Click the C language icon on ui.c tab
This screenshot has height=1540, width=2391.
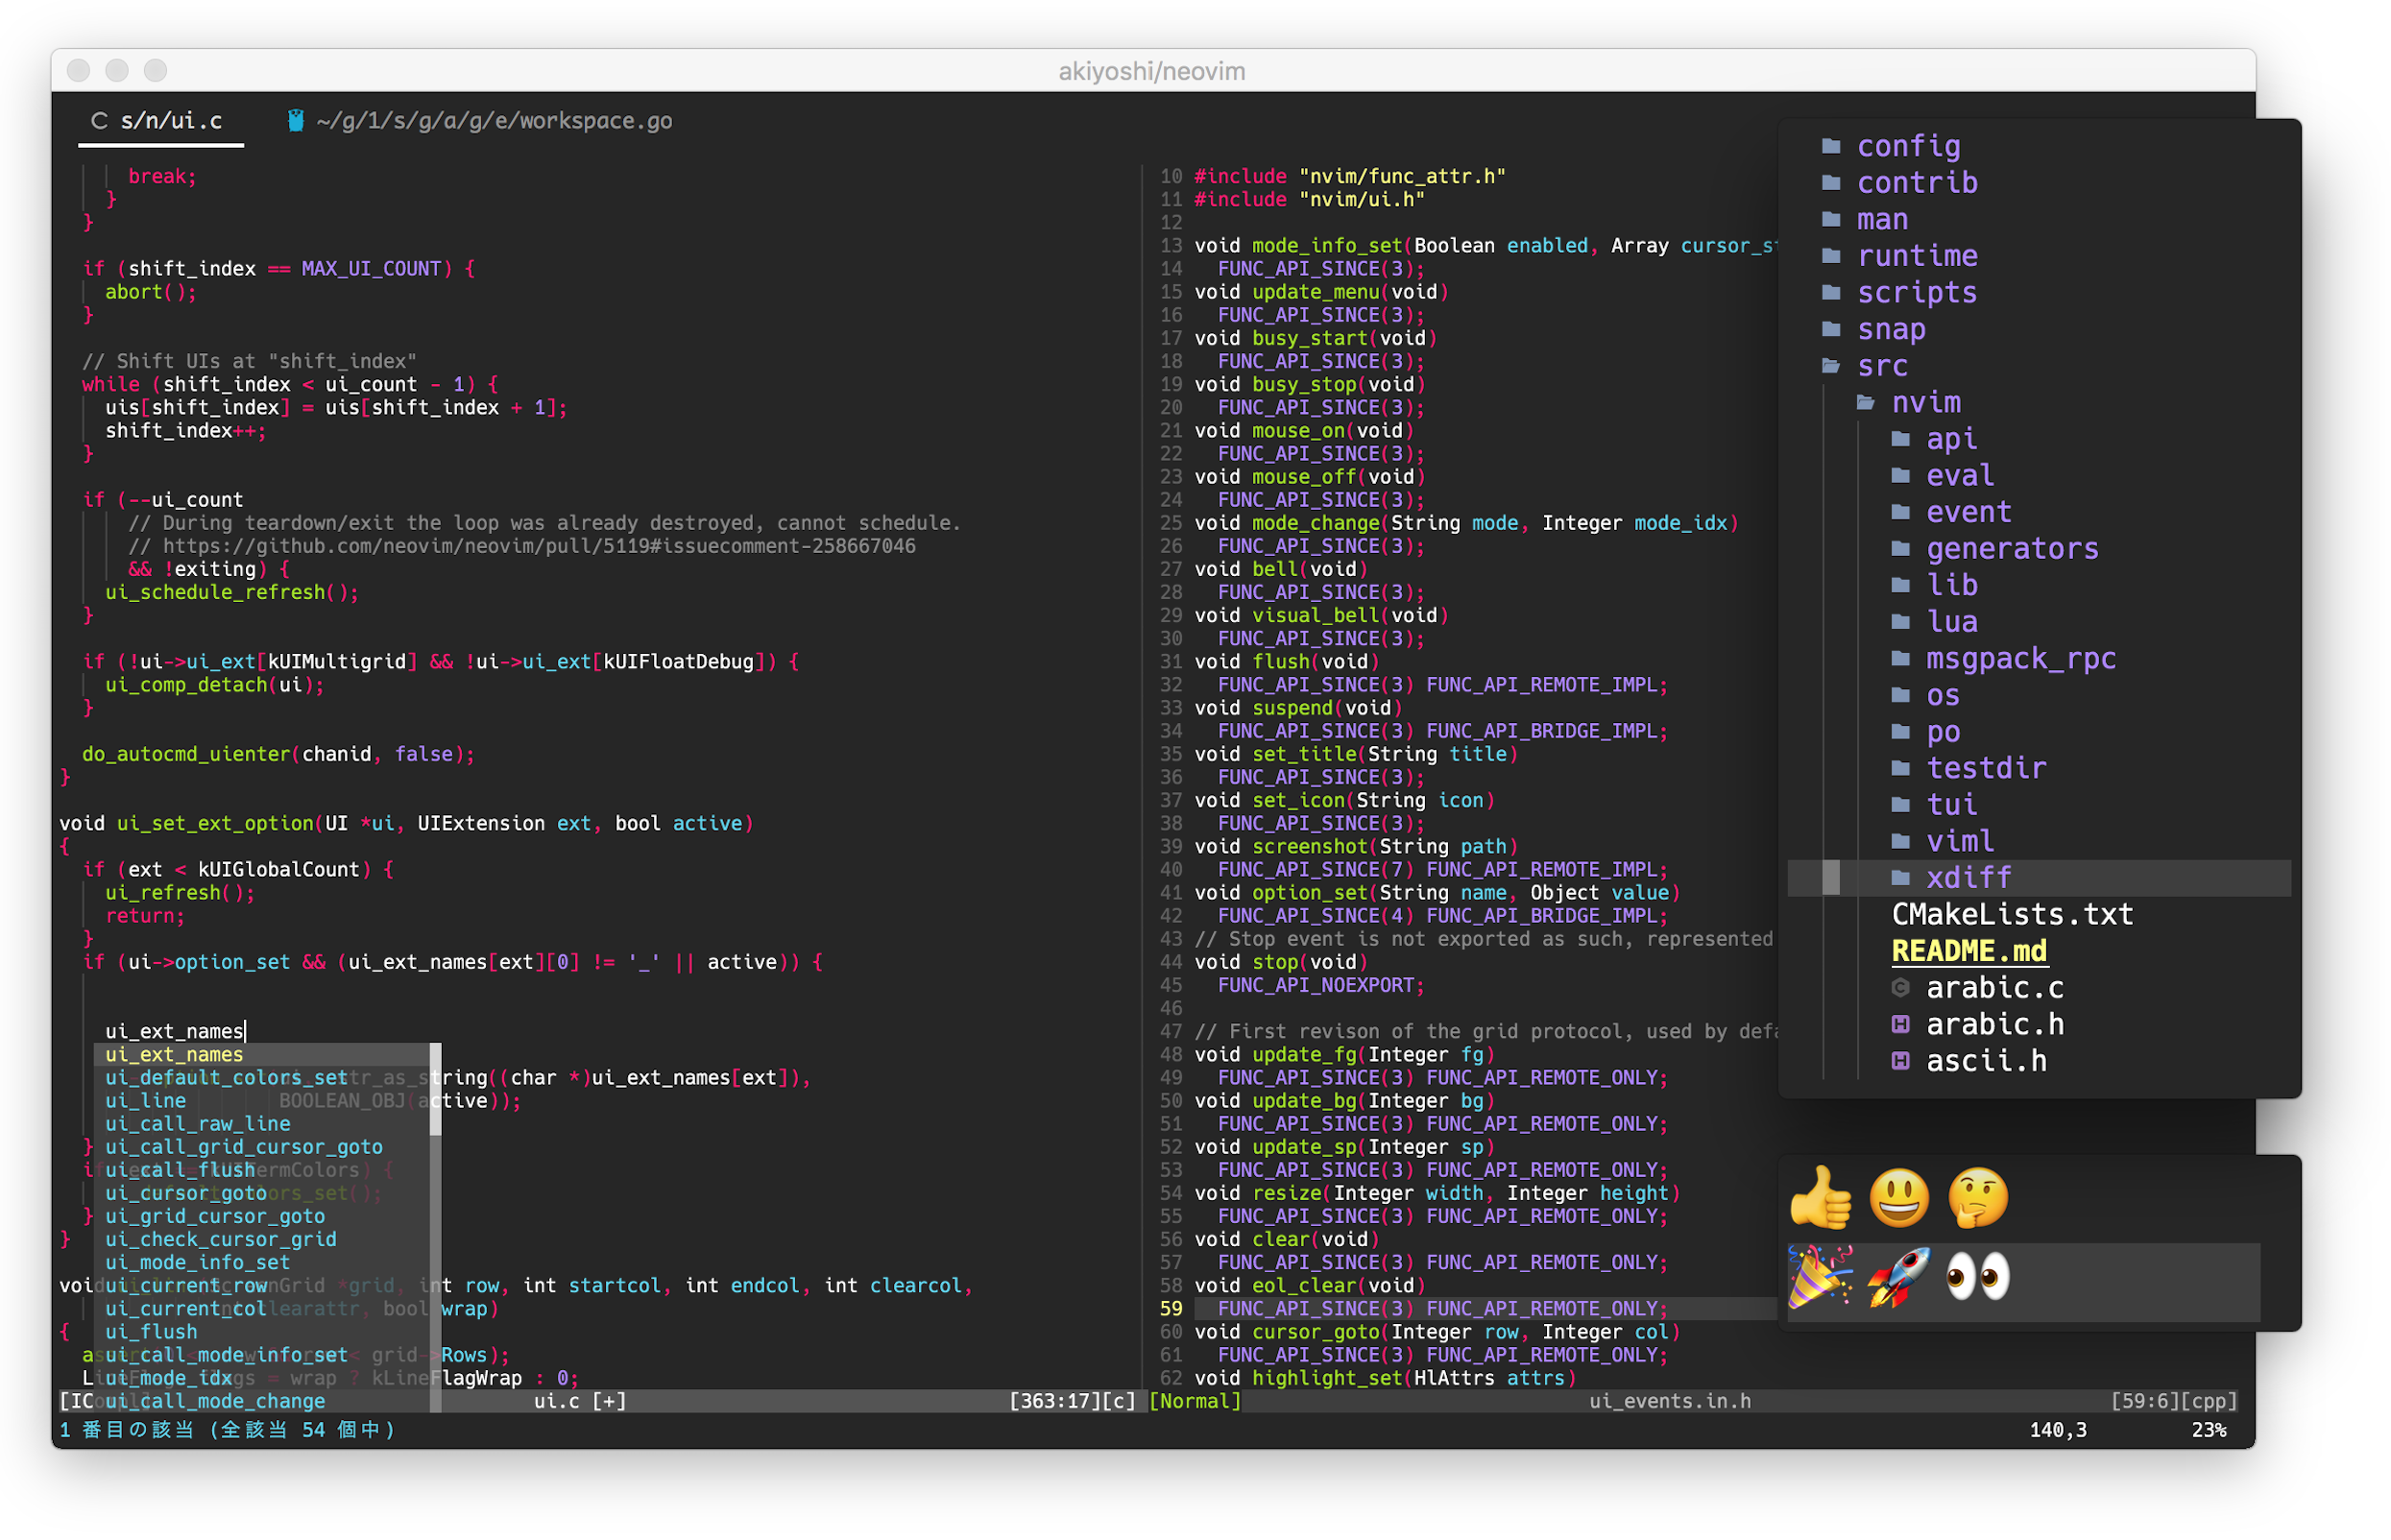[99, 121]
